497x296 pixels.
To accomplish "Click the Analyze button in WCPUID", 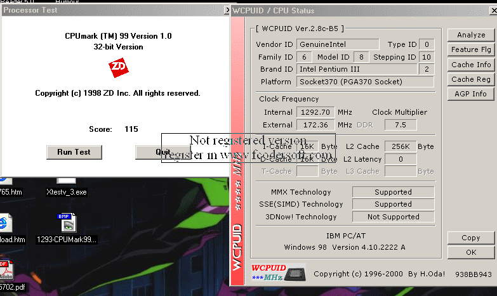I will tap(471, 35).
